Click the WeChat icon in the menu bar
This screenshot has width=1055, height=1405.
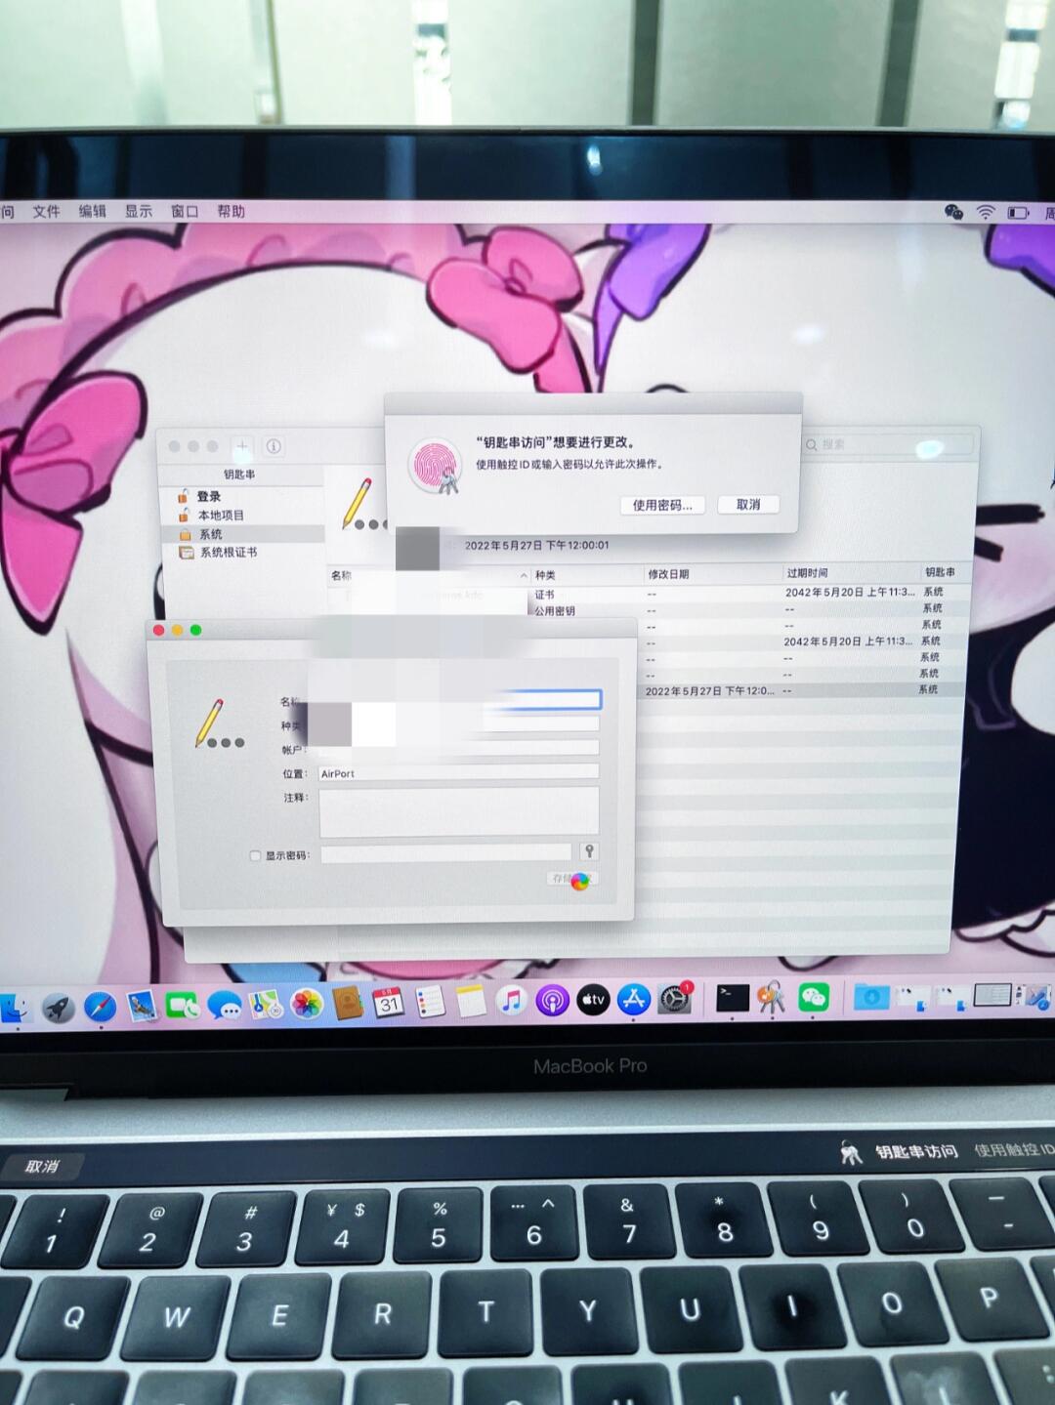pyautogui.click(x=953, y=212)
